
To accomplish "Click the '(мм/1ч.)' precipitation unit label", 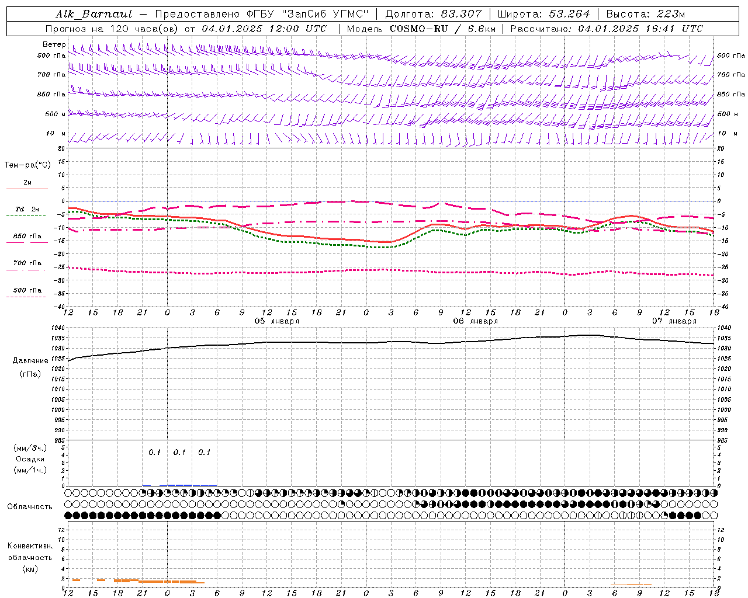I will coord(30,470).
